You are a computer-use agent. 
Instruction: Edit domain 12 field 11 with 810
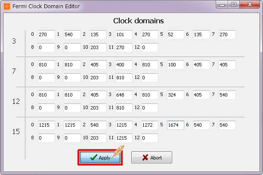(x=124, y=108)
